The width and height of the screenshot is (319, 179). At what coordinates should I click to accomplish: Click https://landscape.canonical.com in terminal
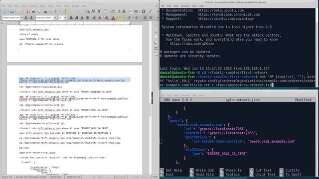click(x=228, y=14)
